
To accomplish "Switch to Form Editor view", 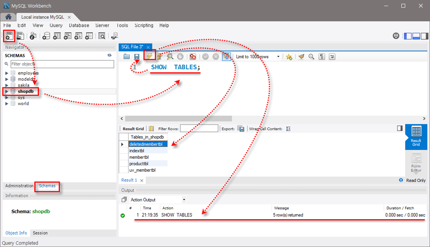I will (x=416, y=162).
